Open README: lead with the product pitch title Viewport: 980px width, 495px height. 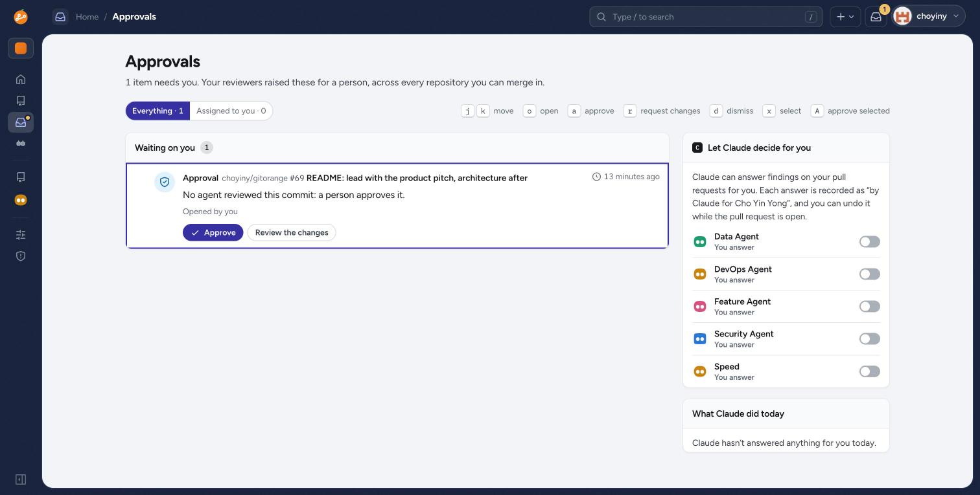tap(417, 178)
